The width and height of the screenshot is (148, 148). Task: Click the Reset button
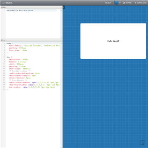pyautogui.click(x=108, y=3)
